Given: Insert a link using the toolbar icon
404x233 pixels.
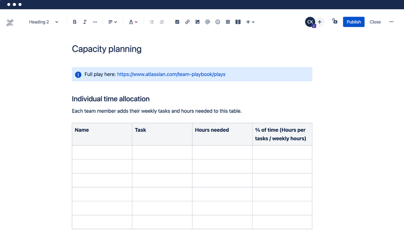Looking at the screenshot, I should click(187, 22).
